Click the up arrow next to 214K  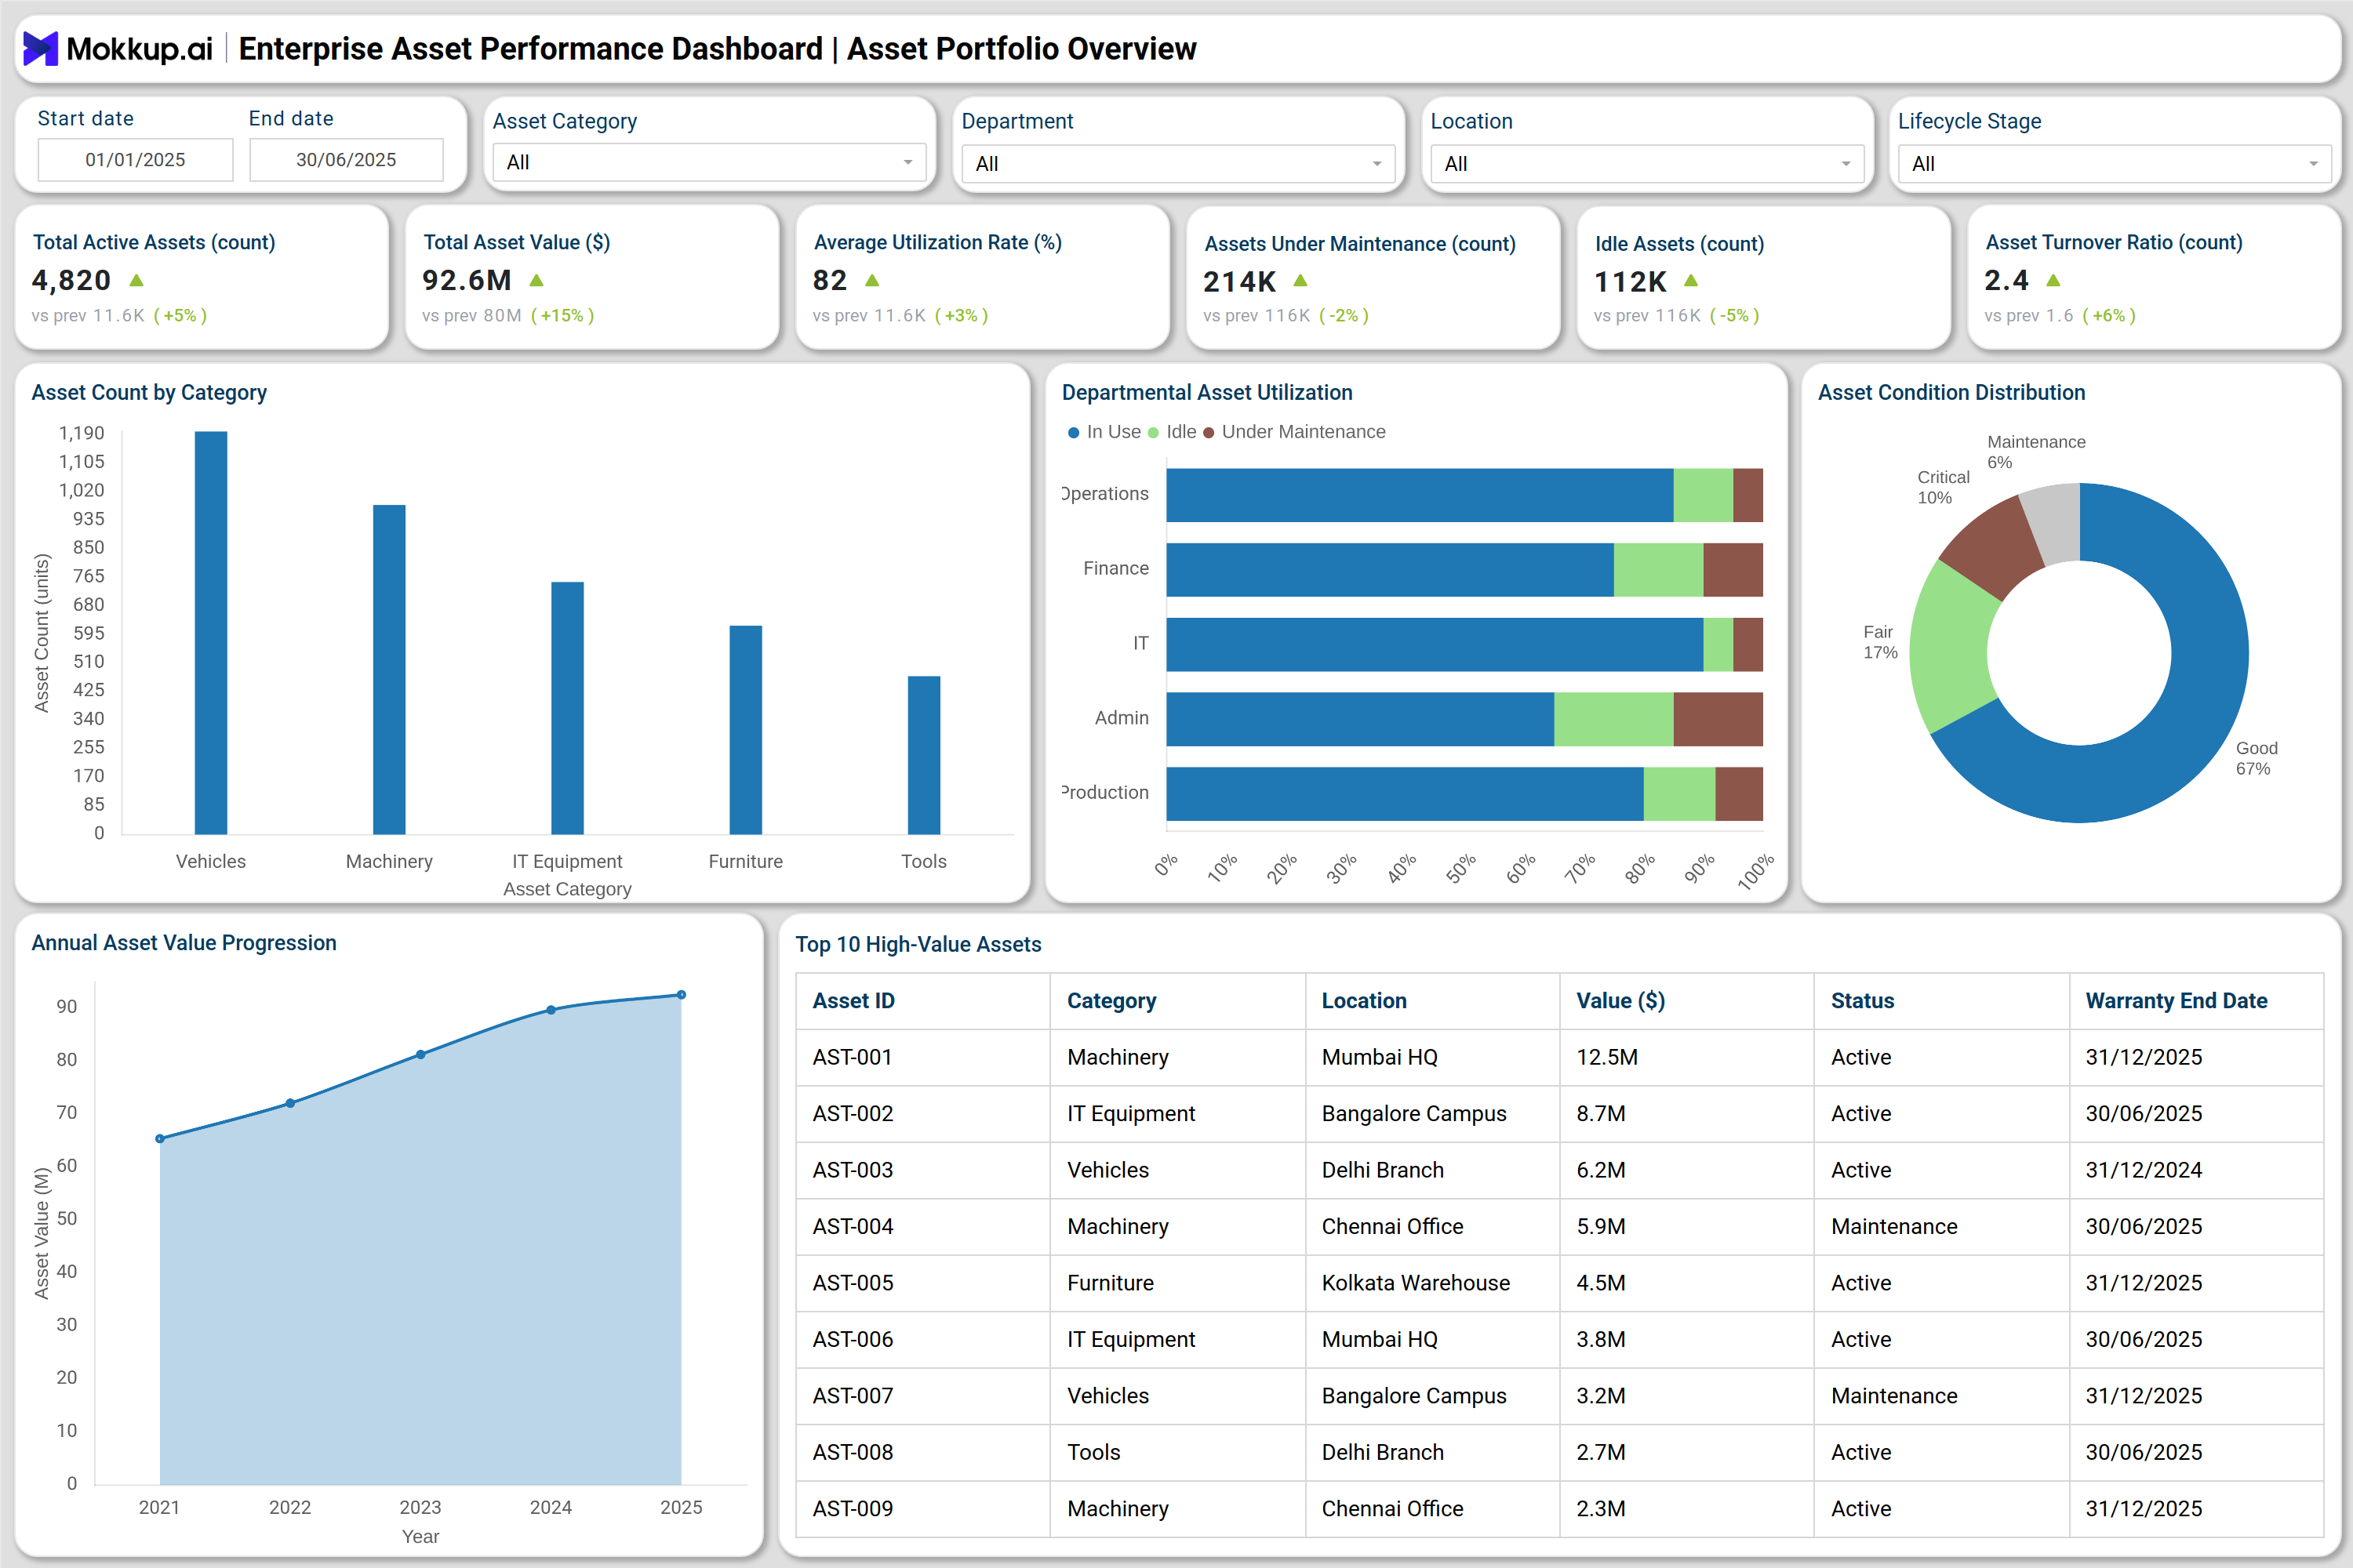(x=1300, y=281)
